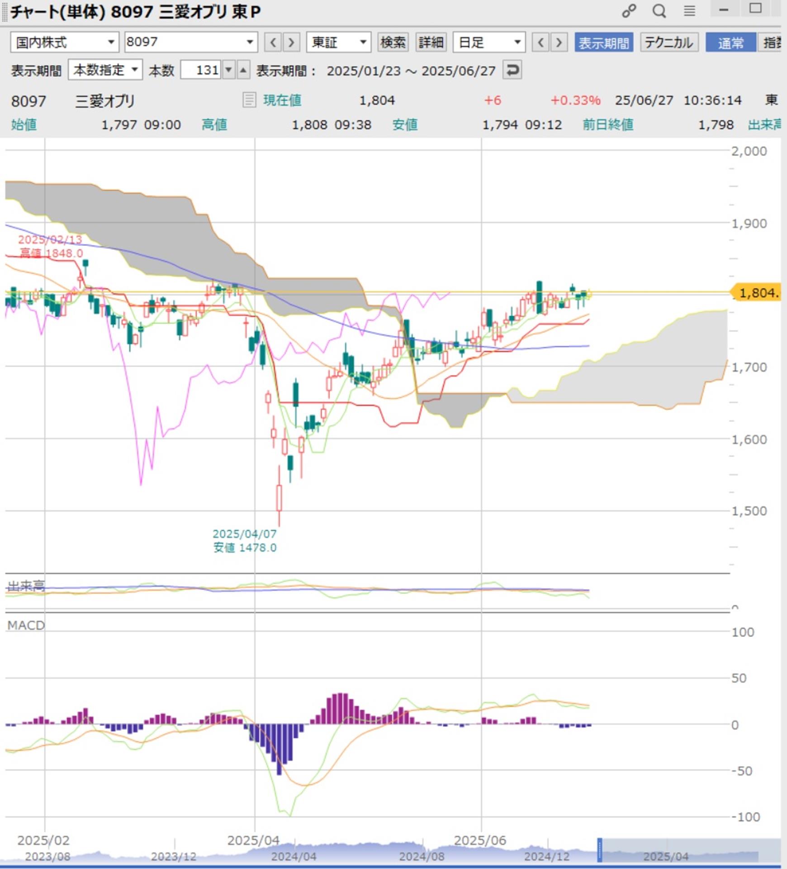Click the timeline range slider handle
Image resolution: width=787 pixels, height=869 pixels.
(x=600, y=850)
